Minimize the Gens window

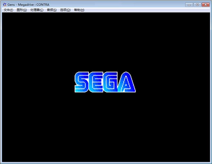pyautogui.click(x=189, y=5)
